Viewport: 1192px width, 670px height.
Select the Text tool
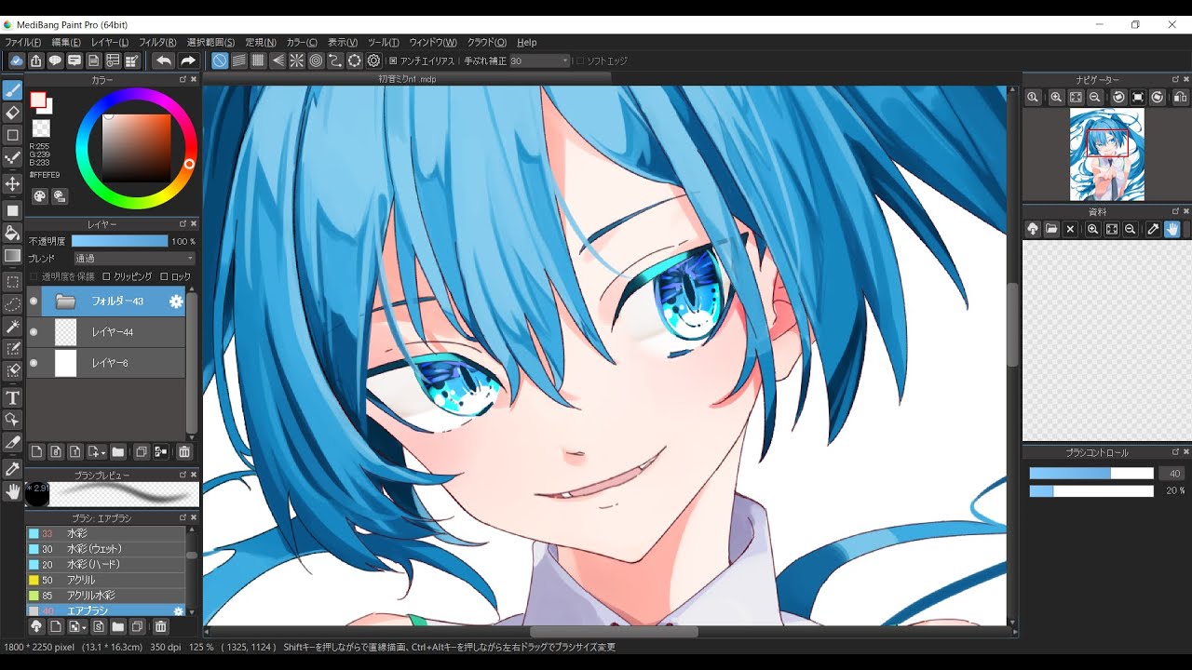pyautogui.click(x=13, y=397)
